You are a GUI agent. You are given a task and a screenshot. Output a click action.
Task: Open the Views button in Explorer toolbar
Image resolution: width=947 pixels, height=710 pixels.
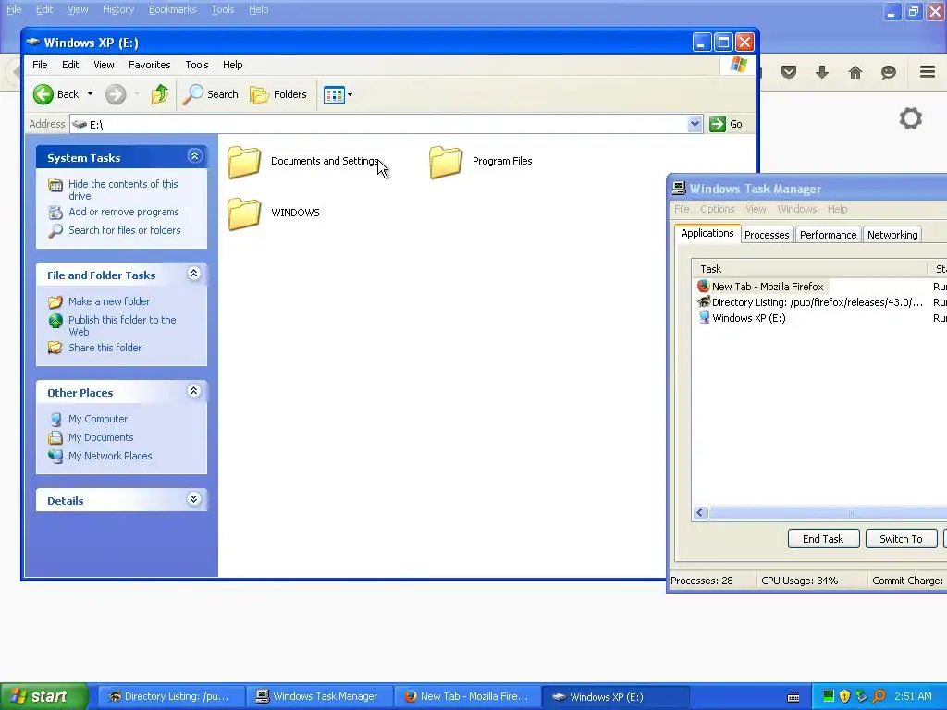pos(333,95)
